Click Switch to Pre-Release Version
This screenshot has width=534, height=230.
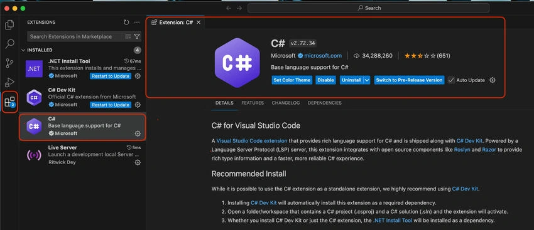(409, 80)
